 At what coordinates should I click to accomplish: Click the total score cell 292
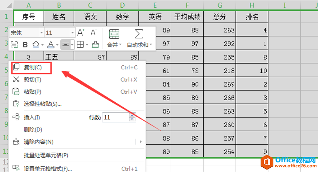pos(220,43)
